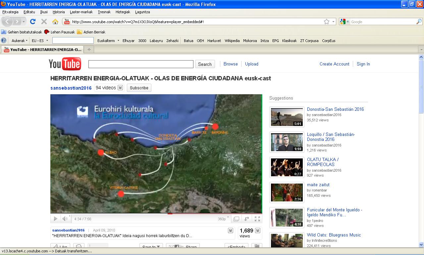Image resolution: width=424 pixels, height=255 pixels.
Task: Mute the video with the speaker icon
Action: pyautogui.click(x=65, y=219)
